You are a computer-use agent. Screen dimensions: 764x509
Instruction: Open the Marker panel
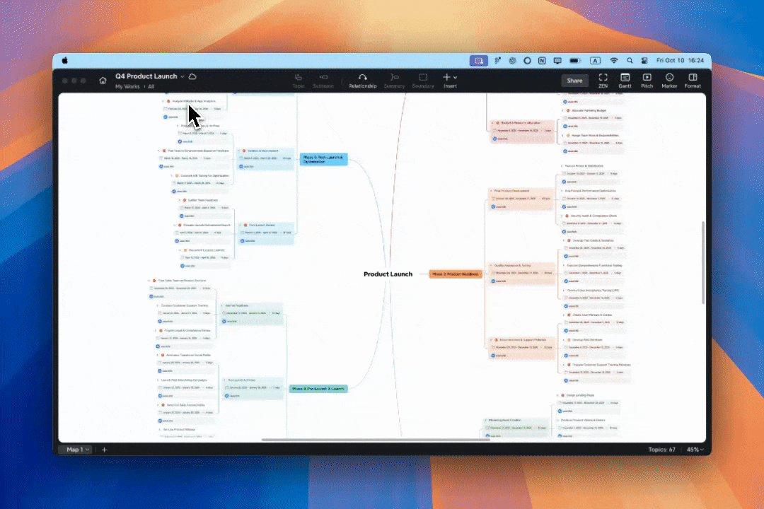[669, 81]
